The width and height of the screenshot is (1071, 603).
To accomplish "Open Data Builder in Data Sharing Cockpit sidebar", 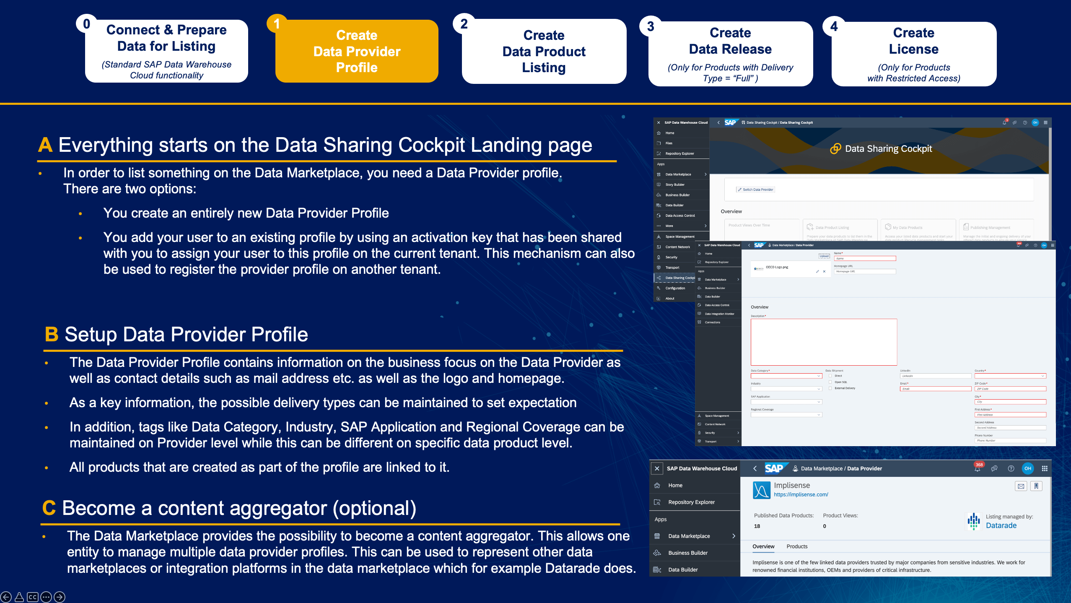I will point(681,205).
